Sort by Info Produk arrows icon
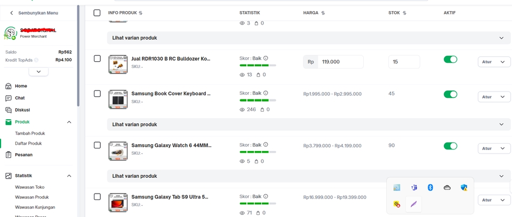 [141, 13]
